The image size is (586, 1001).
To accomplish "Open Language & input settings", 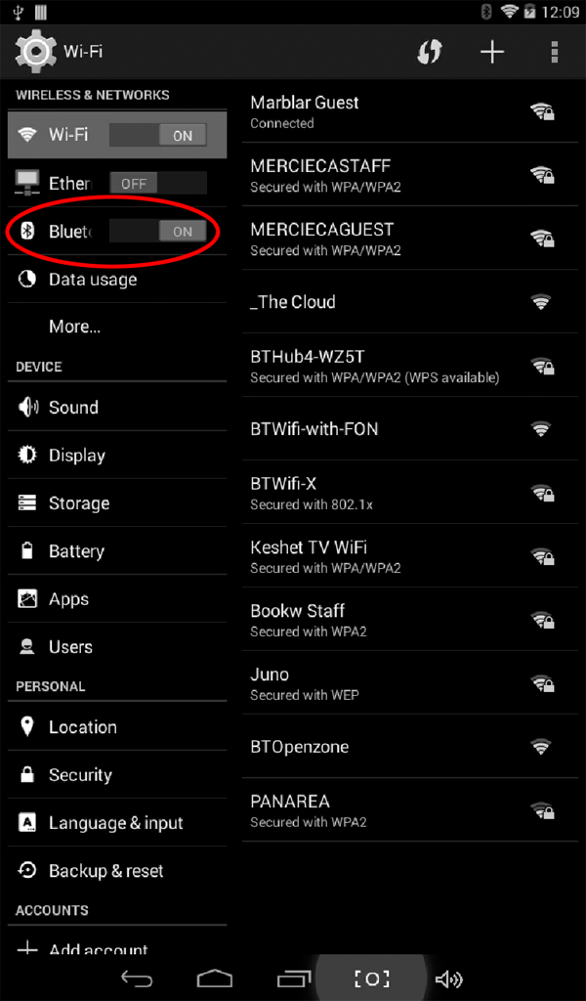I will [x=117, y=823].
